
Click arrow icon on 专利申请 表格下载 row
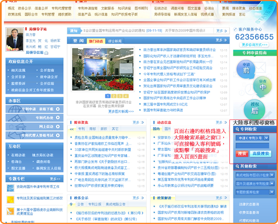pyautogui.click(x=58, y=109)
